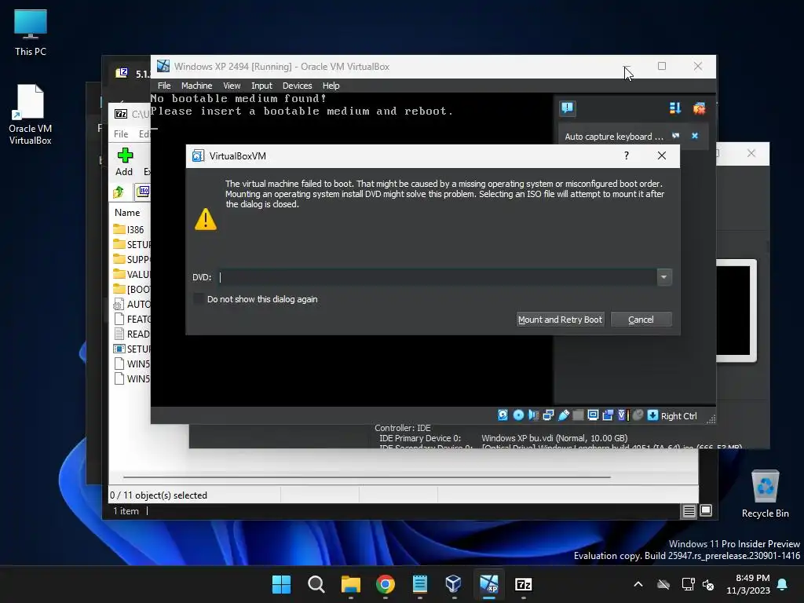Open Google Chrome from taskbar
The height and width of the screenshot is (603, 804).
click(x=385, y=584)
